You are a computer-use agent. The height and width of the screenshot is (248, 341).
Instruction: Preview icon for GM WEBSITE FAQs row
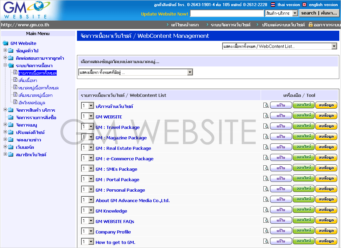(x=266, y=220)
